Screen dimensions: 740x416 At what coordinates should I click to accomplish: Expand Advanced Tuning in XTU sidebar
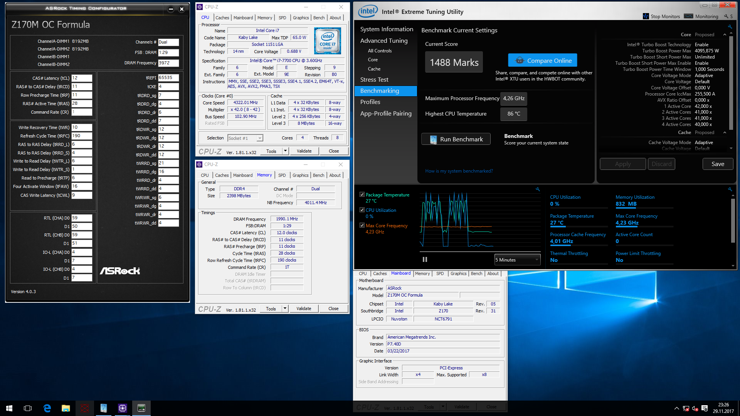pos(384,40)
